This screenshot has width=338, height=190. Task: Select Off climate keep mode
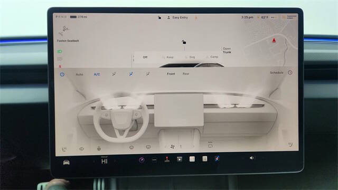coord(145,57)
